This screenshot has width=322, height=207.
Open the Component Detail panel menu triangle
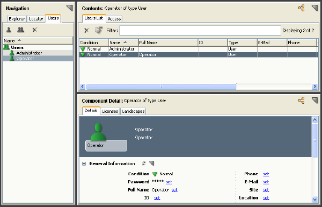314,101
